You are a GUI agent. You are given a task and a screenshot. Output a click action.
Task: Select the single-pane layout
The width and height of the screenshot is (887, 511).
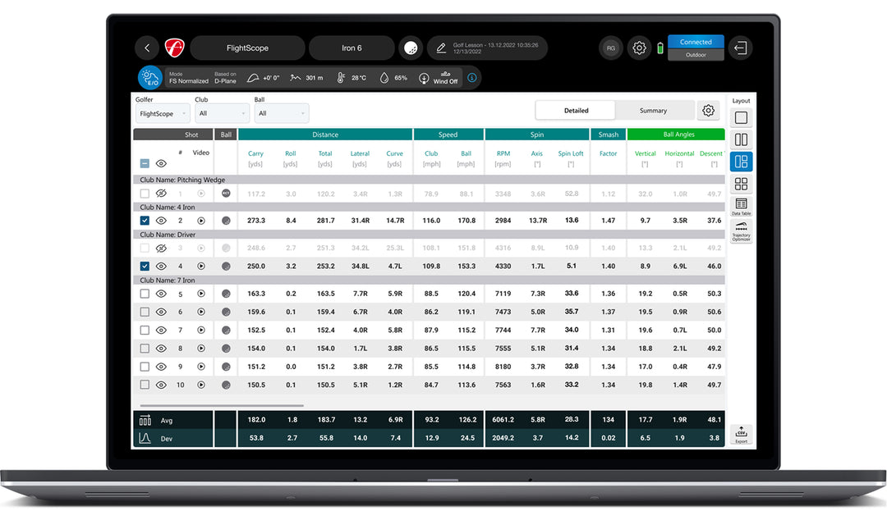[741, 117]
